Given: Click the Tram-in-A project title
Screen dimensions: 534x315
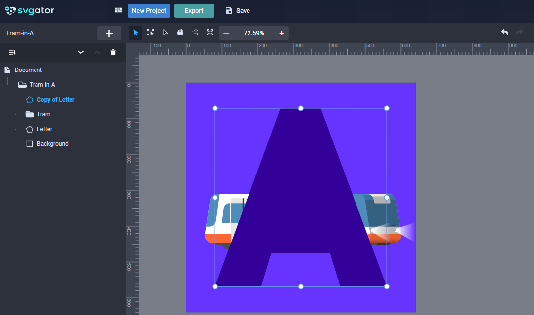Looking at the screenshot, I should (20, 33).
